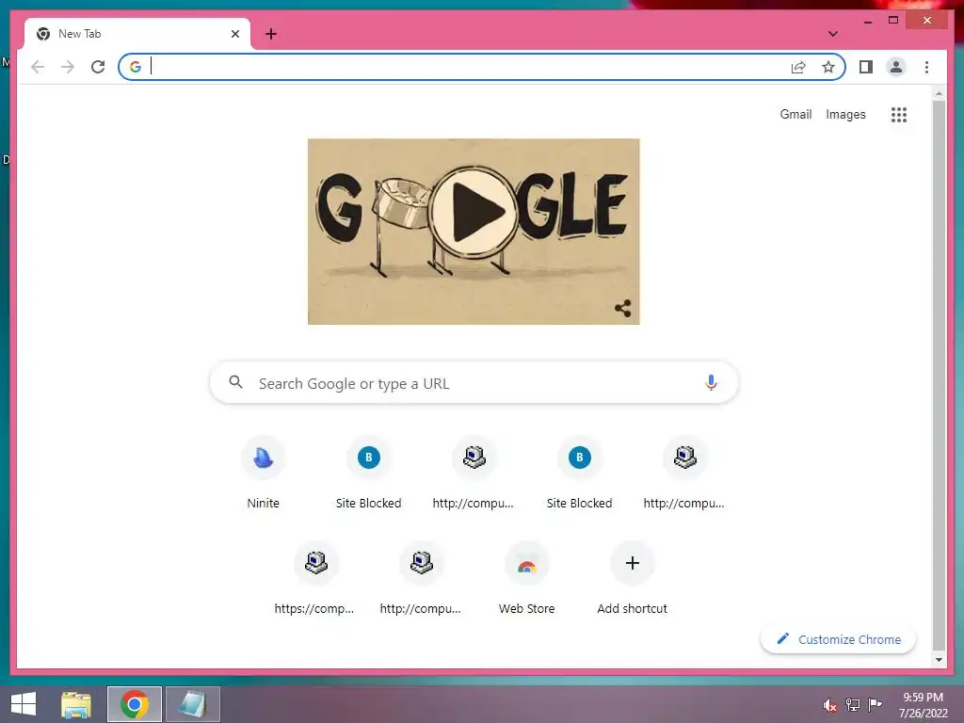Open the first Site Blocked shortcut

(368, 474)
